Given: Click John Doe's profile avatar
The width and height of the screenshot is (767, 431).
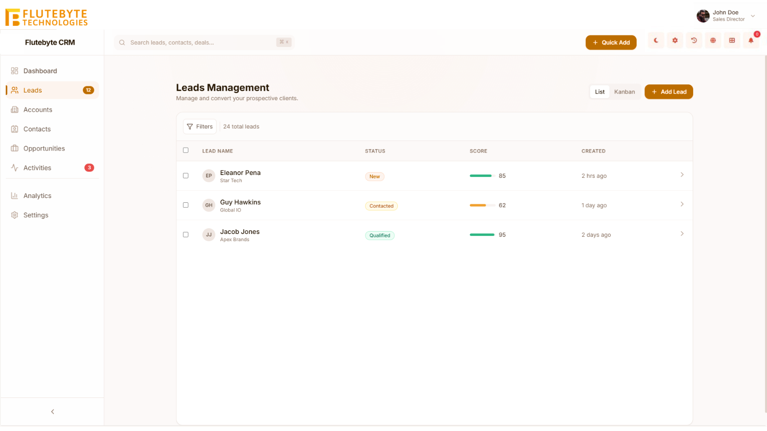Looking at the screenshot, I should [x=703, y=16].
